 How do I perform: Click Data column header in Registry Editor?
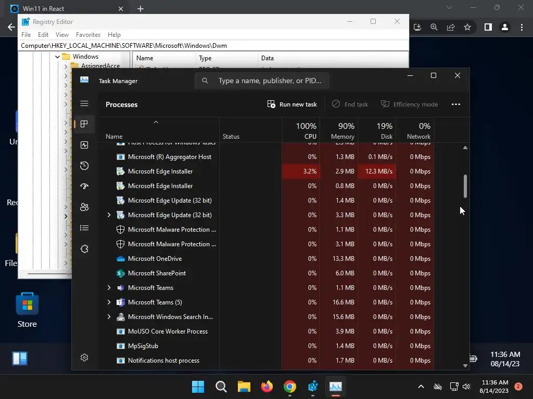[333, 58]
